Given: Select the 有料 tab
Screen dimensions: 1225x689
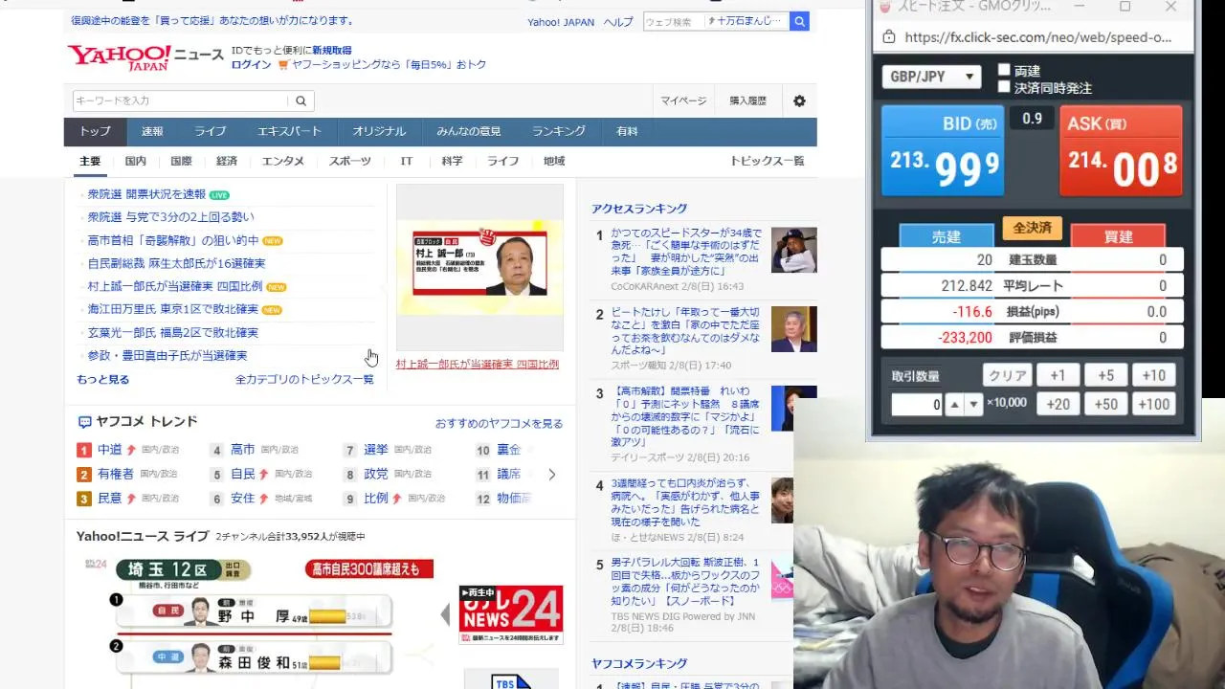Looking at the screenshot, I should pyautogui.click(x=627, y=131).
